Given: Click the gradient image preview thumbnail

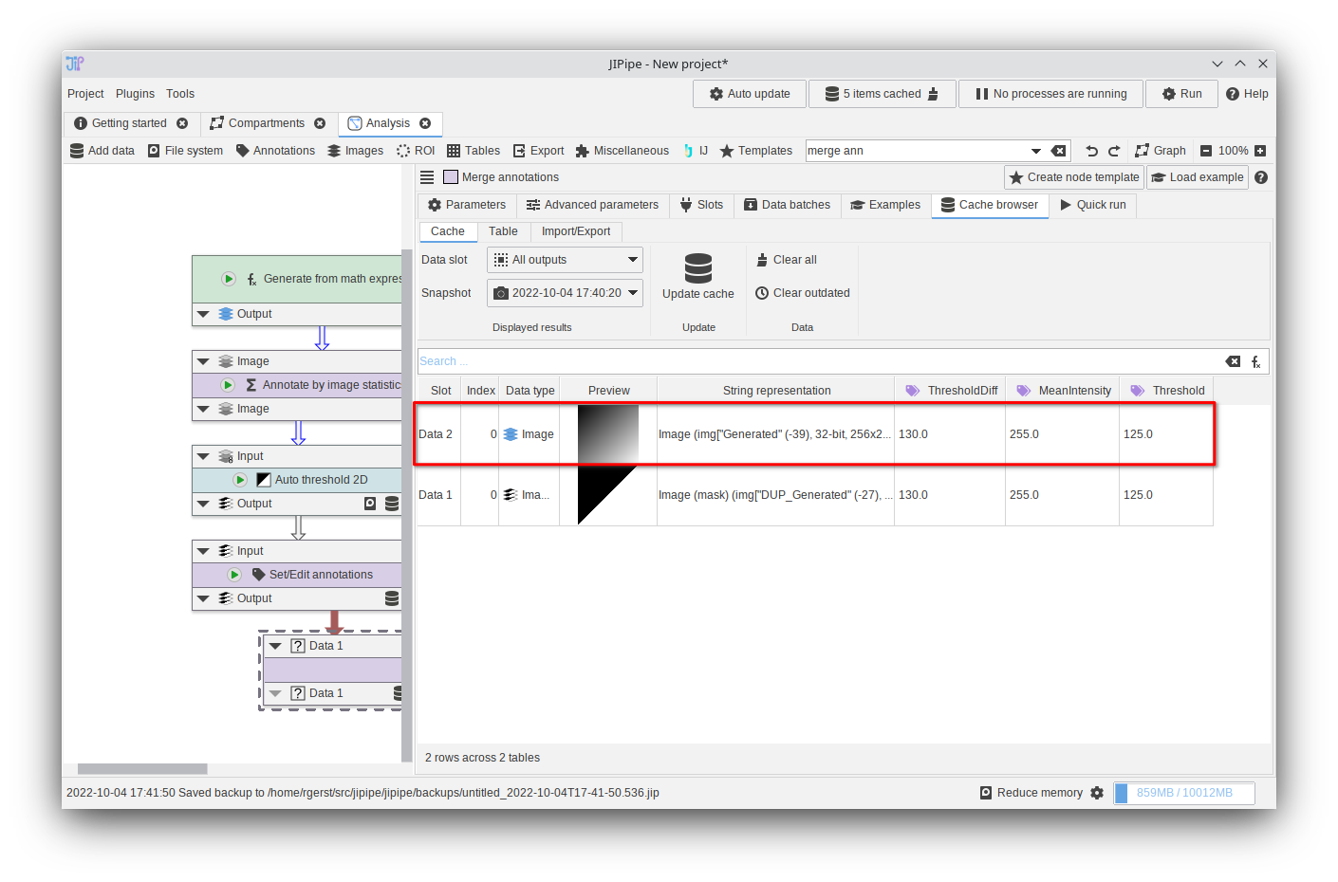Looking at the screenshot, I should pos(608,434).
